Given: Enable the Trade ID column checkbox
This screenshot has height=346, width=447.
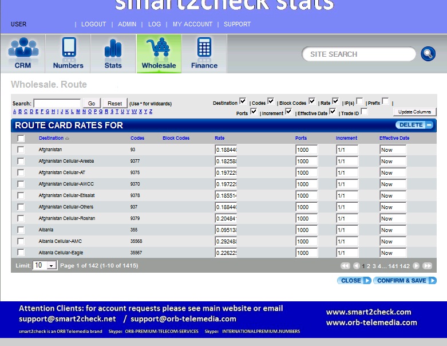Looking at the screenshot, I should point(364,111).
